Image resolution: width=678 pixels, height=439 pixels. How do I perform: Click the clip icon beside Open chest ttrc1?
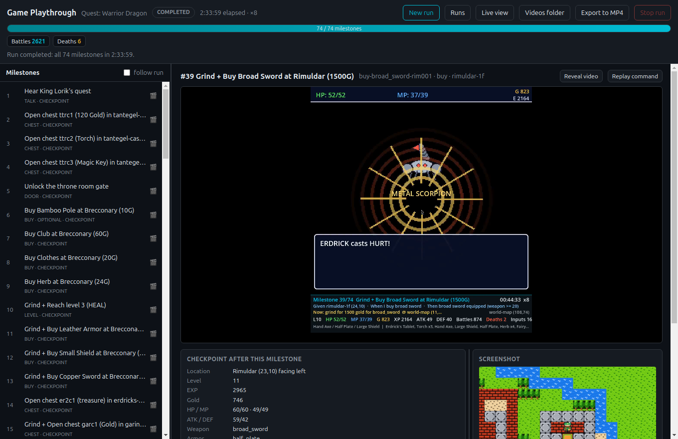point(154,120)
